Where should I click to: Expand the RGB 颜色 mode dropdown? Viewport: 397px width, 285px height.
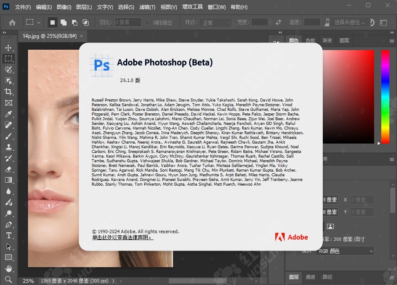click(x=344, y=251)
